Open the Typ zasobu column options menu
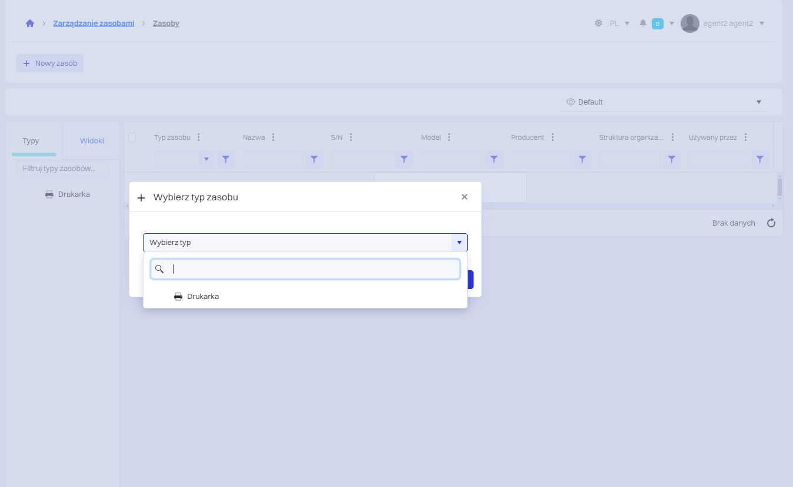Image resolution: width=793 pixels, height=487 pixels. point(198,137)
